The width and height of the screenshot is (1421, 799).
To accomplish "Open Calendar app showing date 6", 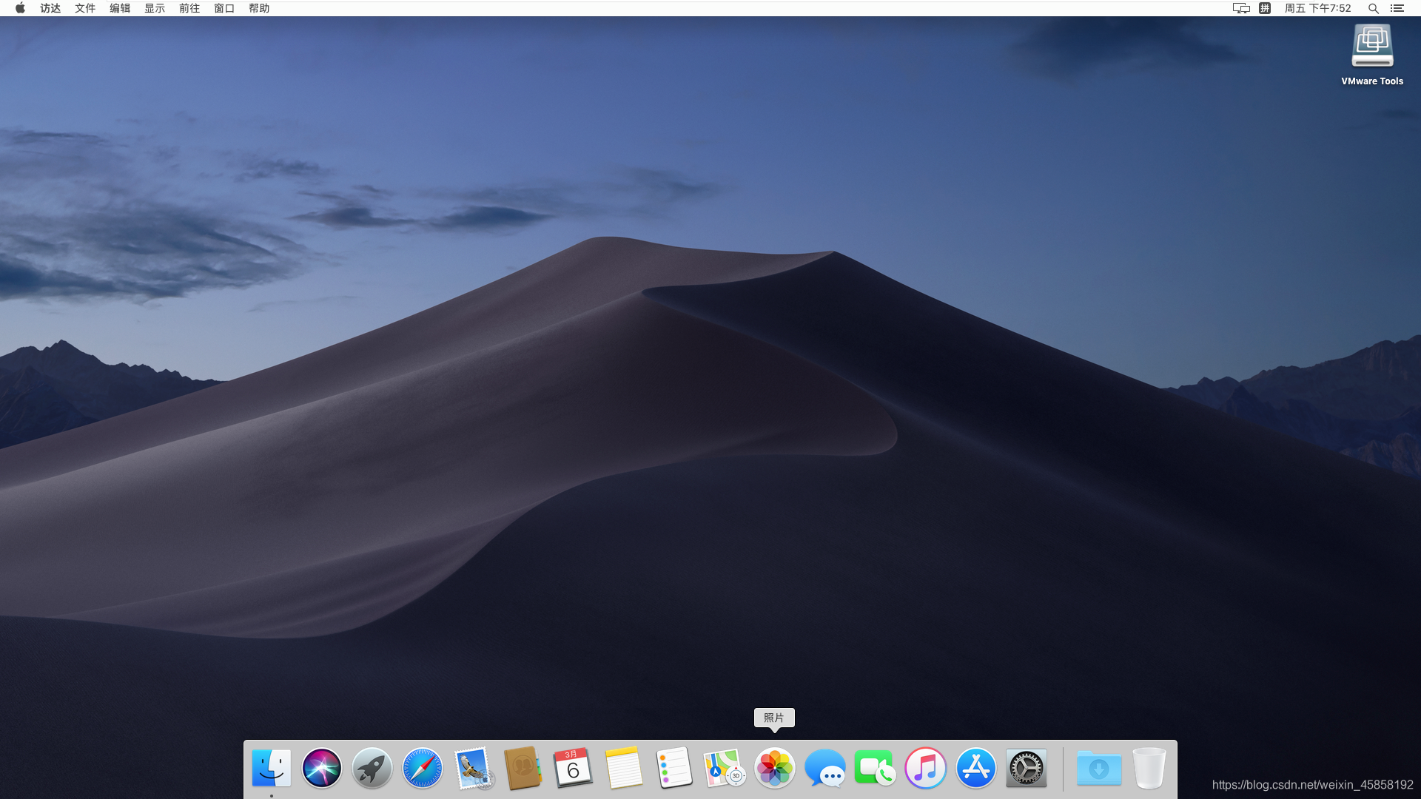I will click(573, 768).
